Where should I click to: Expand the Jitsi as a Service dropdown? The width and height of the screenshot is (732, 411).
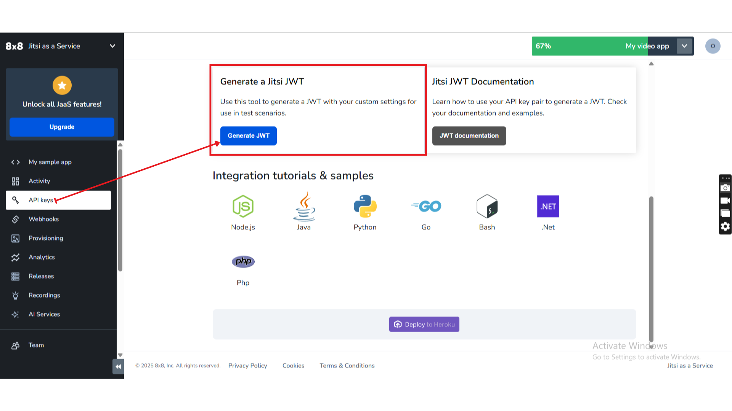(112, 46)
